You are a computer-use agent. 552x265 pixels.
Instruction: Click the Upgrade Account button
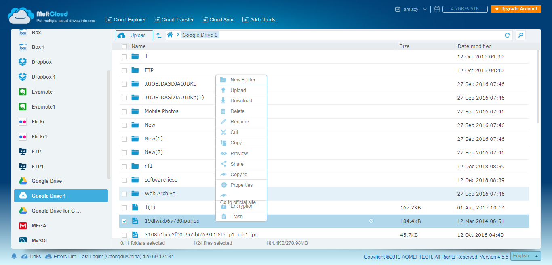(516, 9)
